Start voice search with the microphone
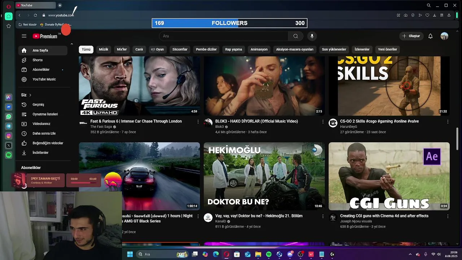This screenshot has width=462, height=260. coord(312,36)
